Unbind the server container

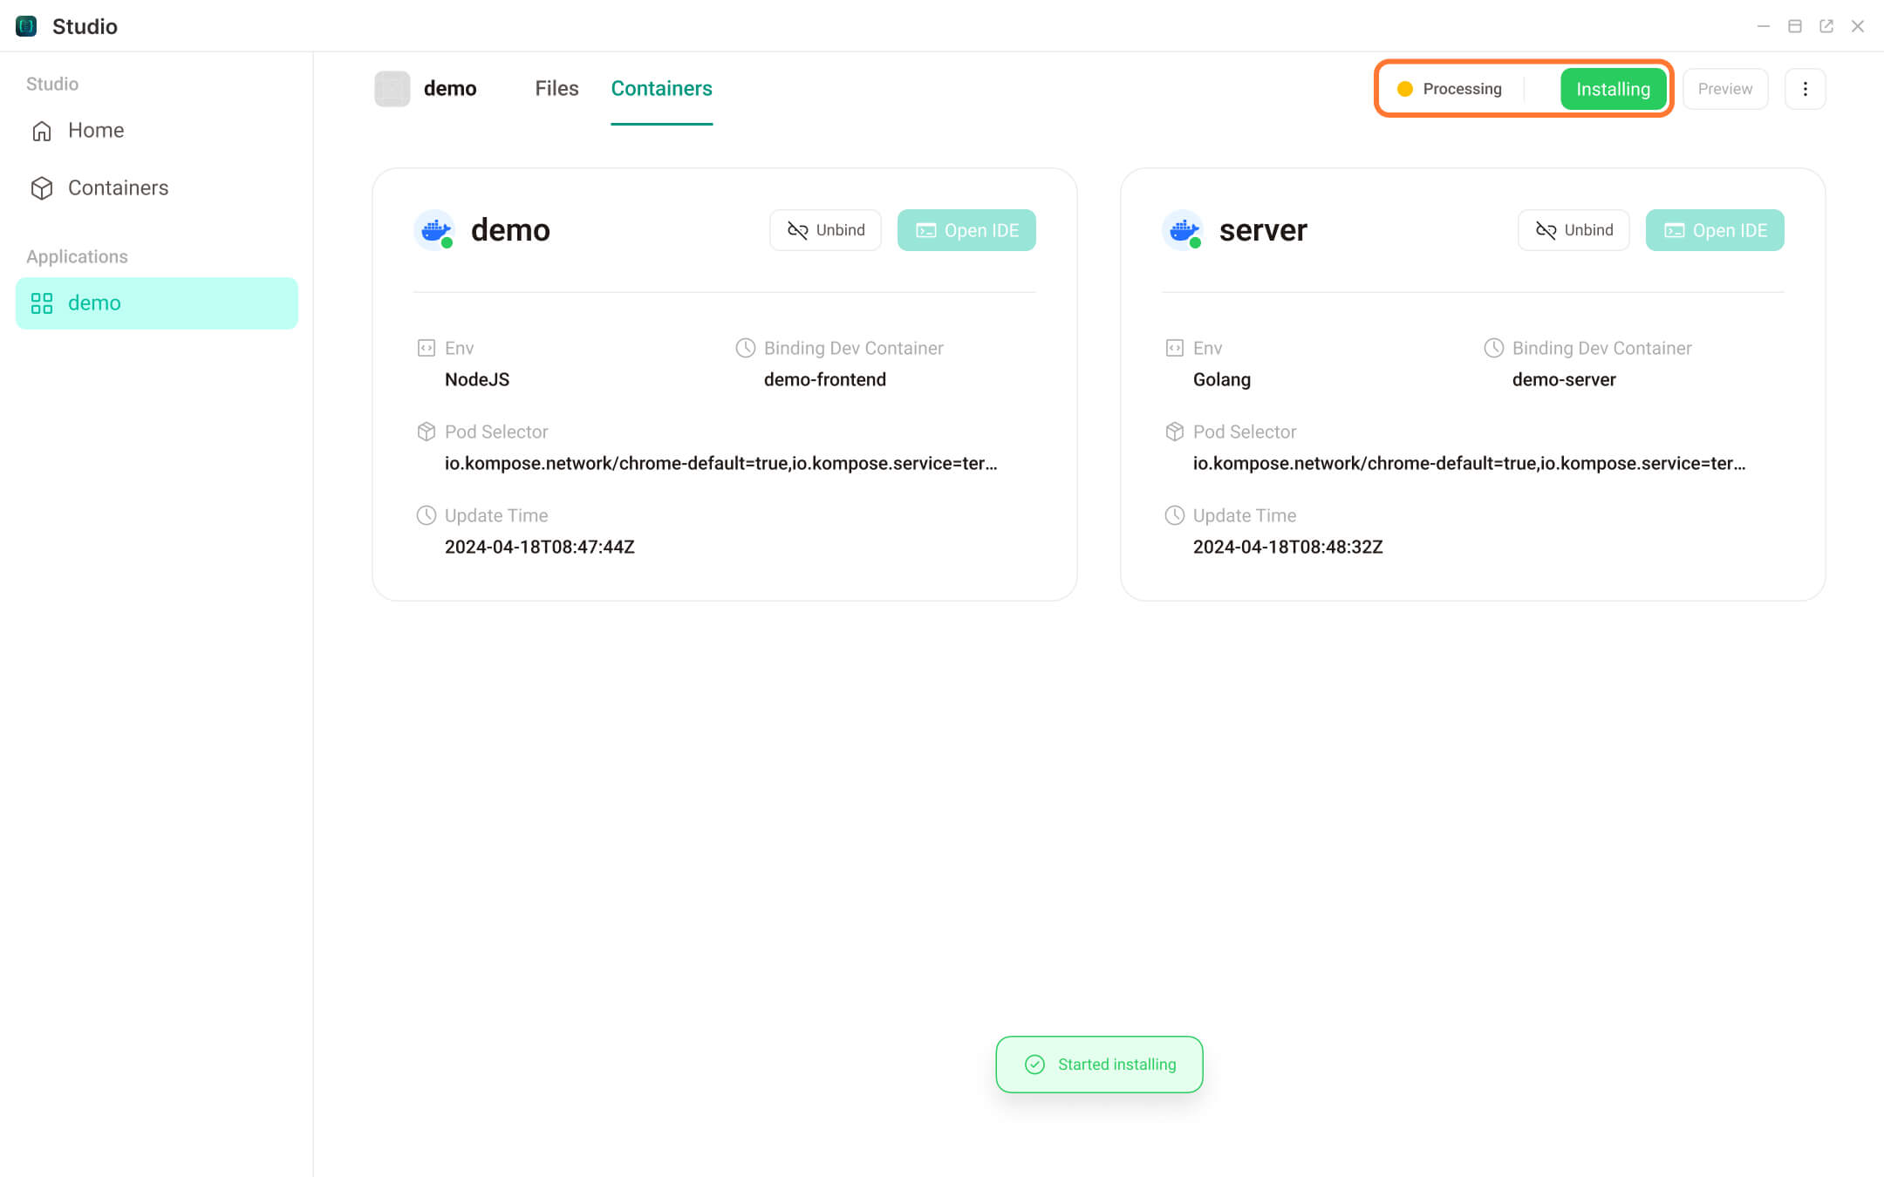[1573, 230]
